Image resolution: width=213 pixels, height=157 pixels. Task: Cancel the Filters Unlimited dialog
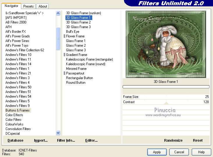click(x=179, y=152)
